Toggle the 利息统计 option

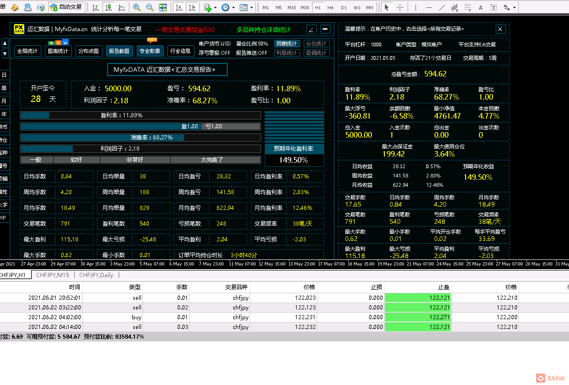[286, 53]
